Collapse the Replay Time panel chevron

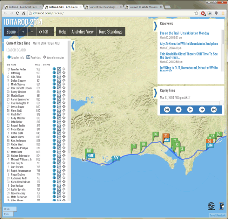155,93
